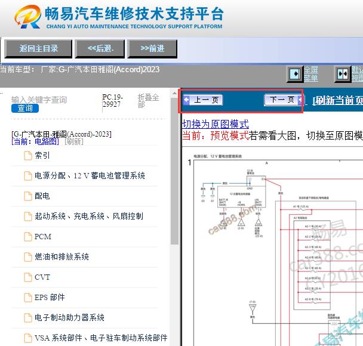The height and width of the screenshot is (346, 363).
Task: Click the PC.19-29927 code text
Action: point(112,101)
